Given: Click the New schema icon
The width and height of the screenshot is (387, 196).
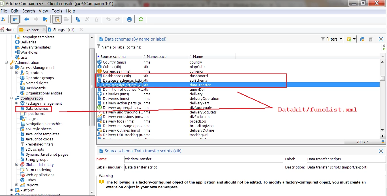Looking at the screenshot, I should pos(362,39).
